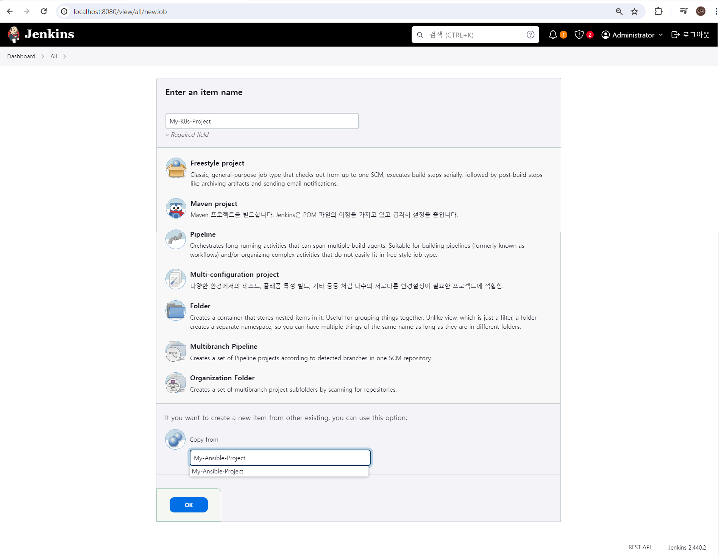This screenshot has height=556, width=721.
Task: Select the Pipeline icon
Action: [x=176, y=239]
